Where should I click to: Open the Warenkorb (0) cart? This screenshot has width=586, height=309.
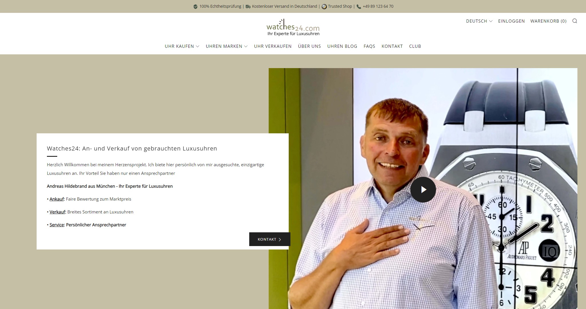point(548,21)
